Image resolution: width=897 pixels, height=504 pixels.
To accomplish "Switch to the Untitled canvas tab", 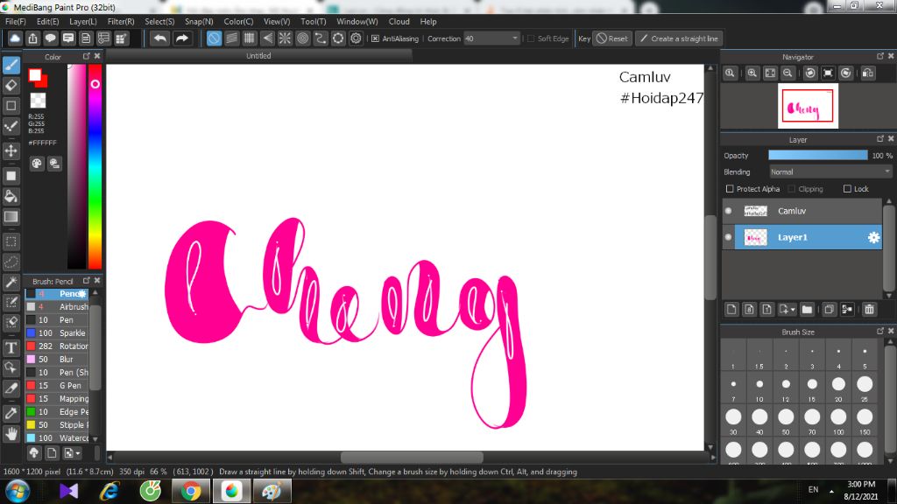I will (x=258, y=56).
